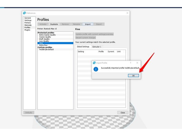Click the 'Successfully imported profile' message text
Viewport: 182px width, 136px height.
[120, 68]
